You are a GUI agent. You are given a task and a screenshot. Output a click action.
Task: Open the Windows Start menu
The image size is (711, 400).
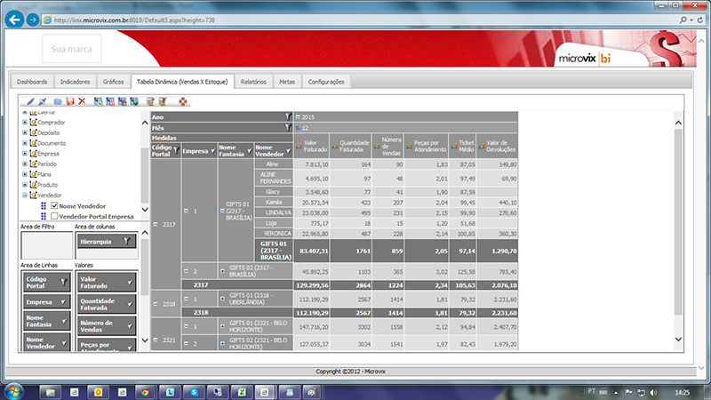(x=15, y=389)
